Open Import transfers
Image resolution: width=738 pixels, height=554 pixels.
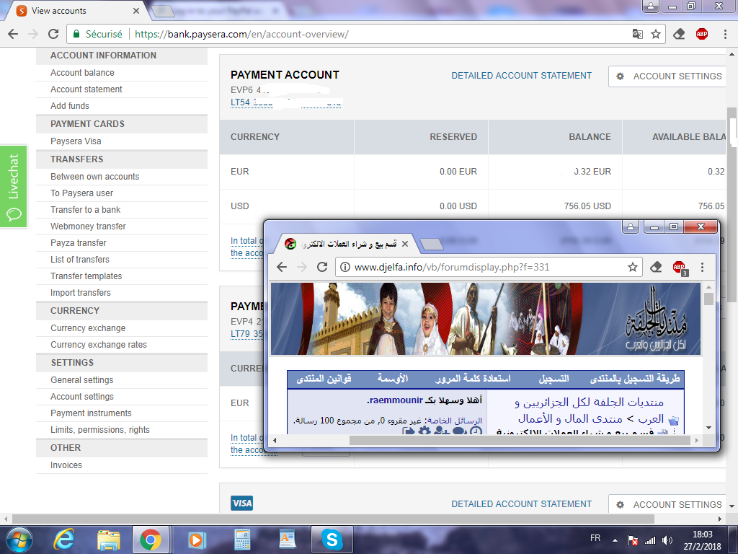click(81, 292)
